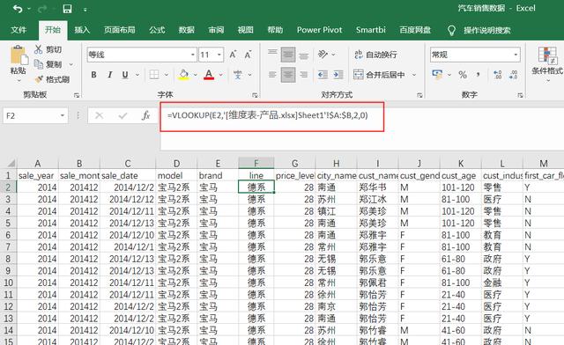Click the Cut (剪切) scissors button
This screenshot has height=345, width=564.
coord(48,49)
